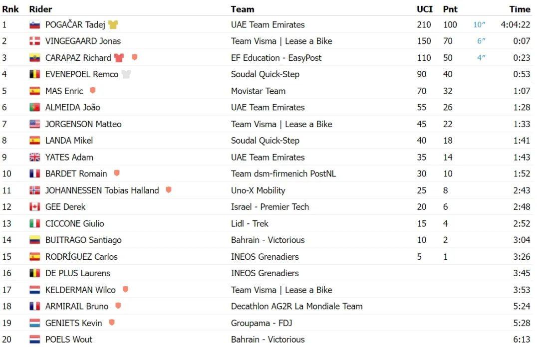Open the Uno-X Mobility team link

click(258, 190)
